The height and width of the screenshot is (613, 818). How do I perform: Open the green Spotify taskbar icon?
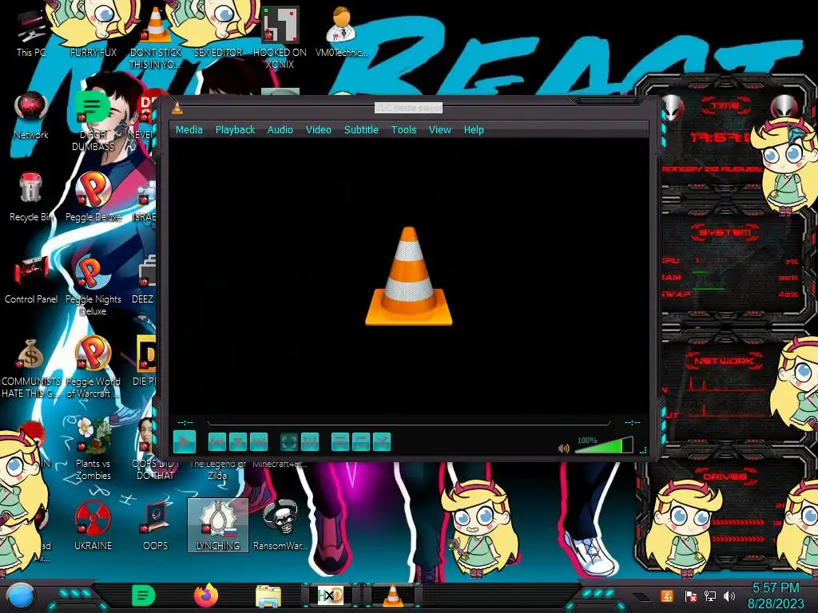[144, 595]
